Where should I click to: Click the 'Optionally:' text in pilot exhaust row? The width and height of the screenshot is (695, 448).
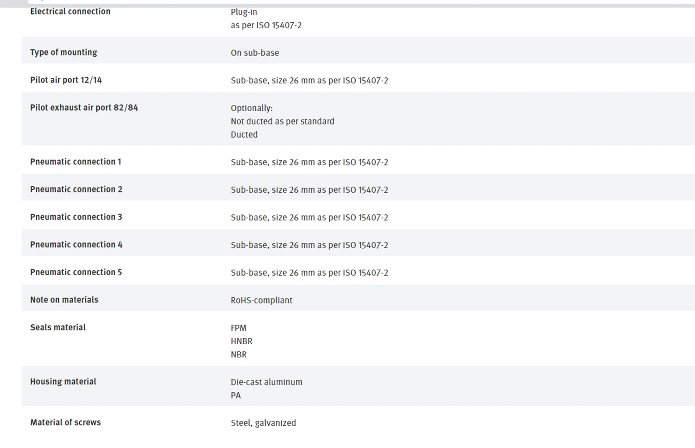click(252, 108)
